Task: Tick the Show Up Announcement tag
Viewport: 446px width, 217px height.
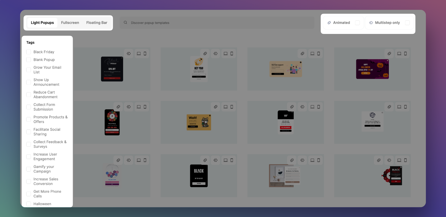Action: pyautogui.click(x=28, y=82)
